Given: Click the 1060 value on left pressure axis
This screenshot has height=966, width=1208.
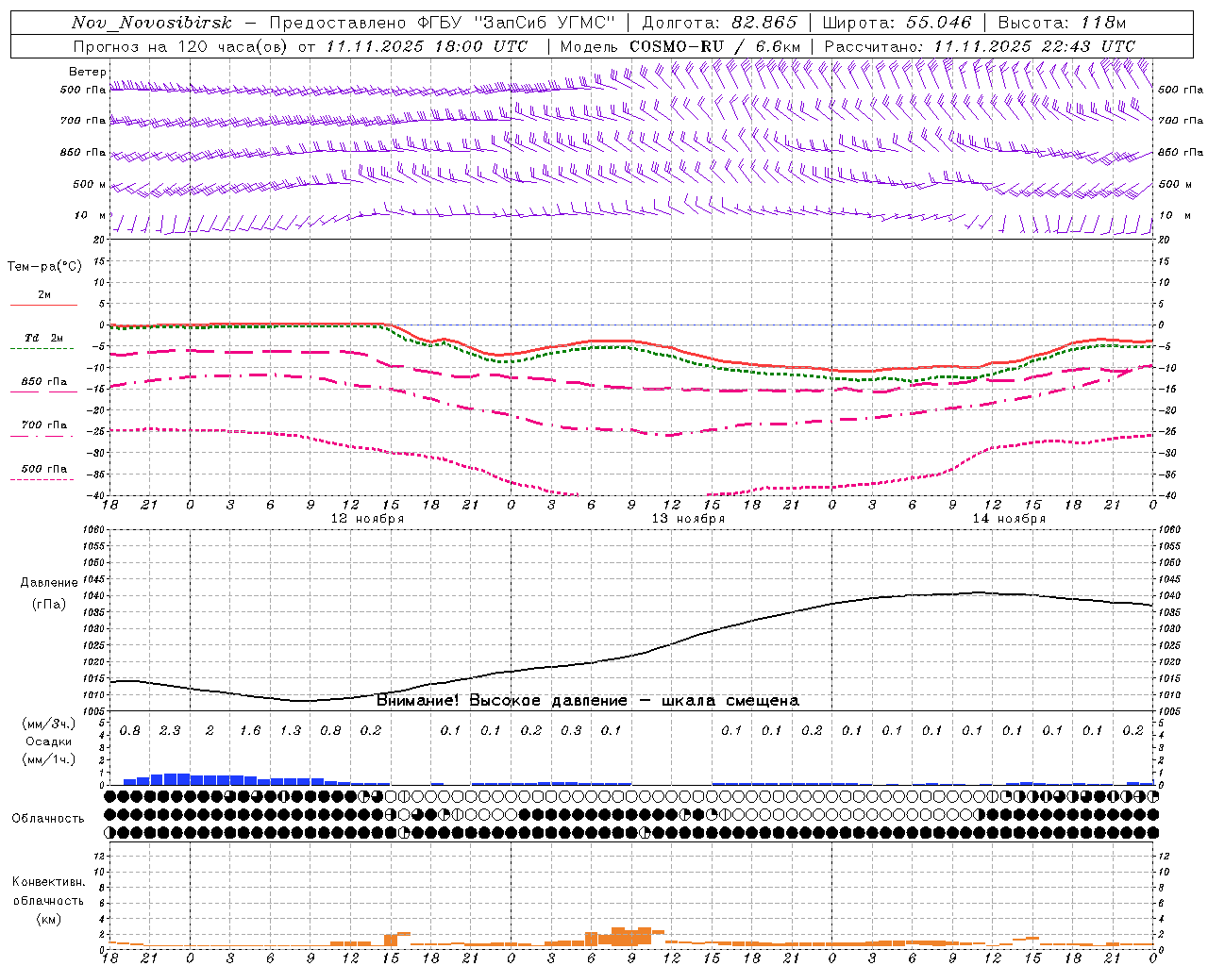Looking at the screenshot, I should 94,530.
